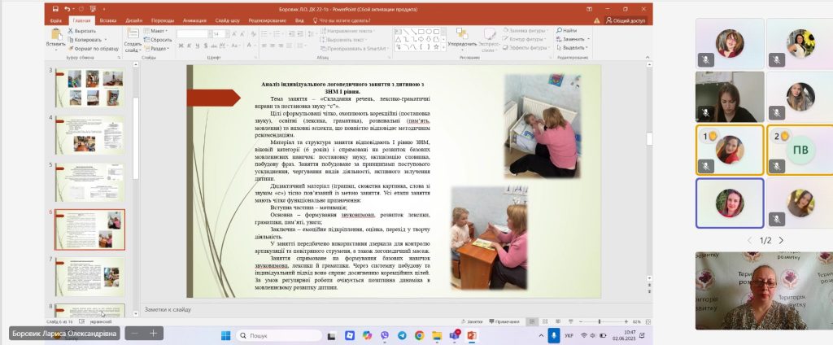Switch to the Переходы tab

[x=163, y=20]
